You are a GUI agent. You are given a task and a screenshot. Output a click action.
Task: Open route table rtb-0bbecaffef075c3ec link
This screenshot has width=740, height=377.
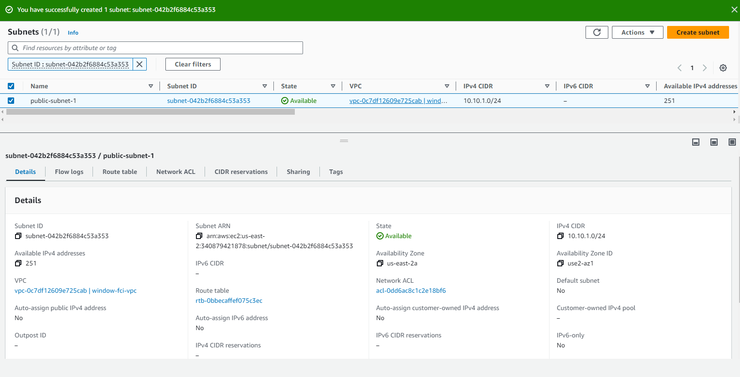[x=229, y=301]
